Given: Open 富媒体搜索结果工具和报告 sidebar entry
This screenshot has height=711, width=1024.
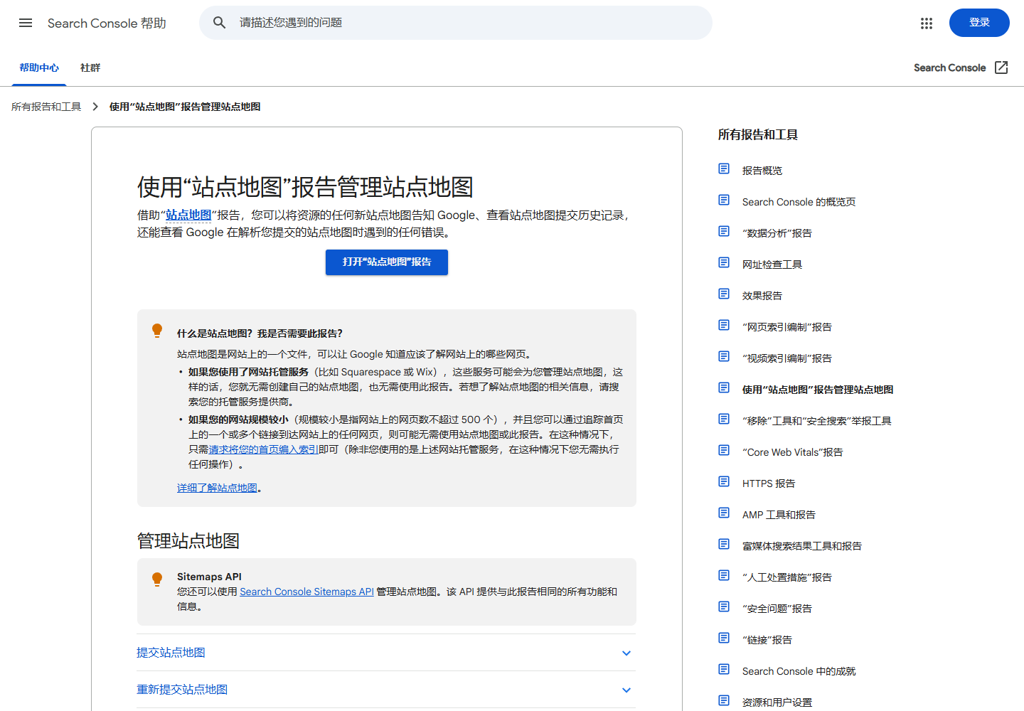Looking at the screenshot, I should click(x=801, y=546).
